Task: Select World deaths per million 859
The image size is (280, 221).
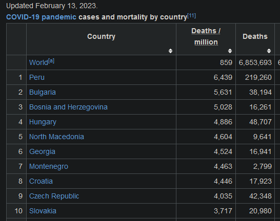Action: pos(226,63)
